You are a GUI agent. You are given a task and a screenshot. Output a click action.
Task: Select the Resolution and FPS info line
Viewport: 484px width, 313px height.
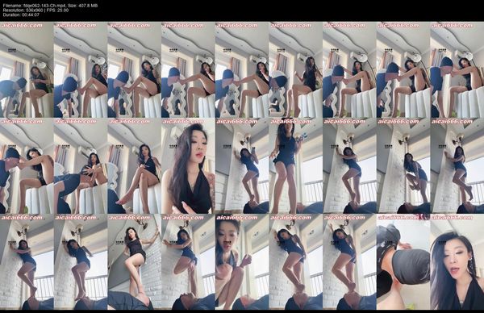coord(35,10)
